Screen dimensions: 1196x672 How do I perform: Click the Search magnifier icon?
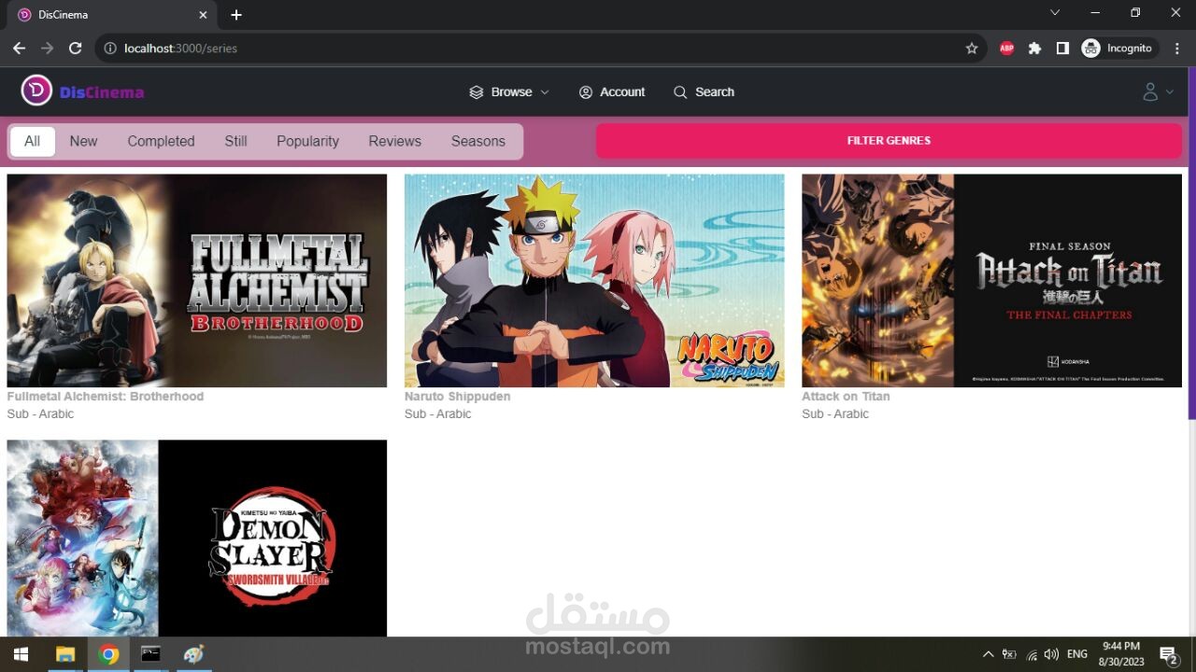tap(680, 91)
